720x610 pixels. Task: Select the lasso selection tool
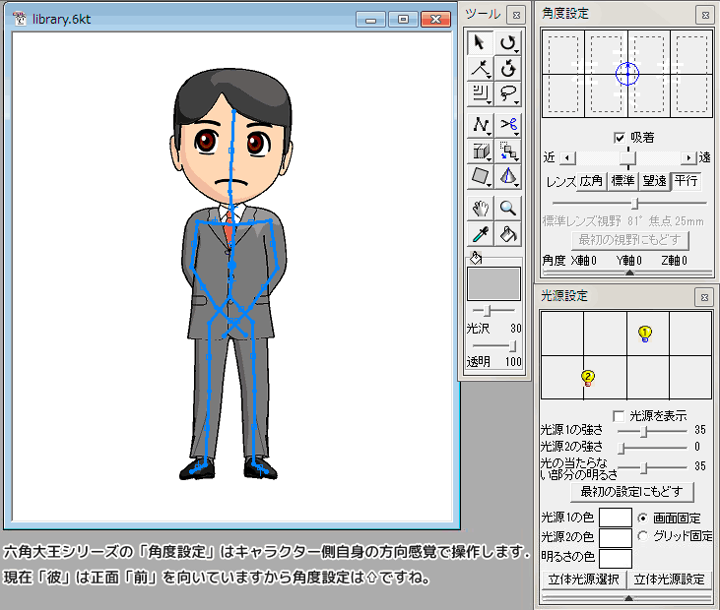508,94
